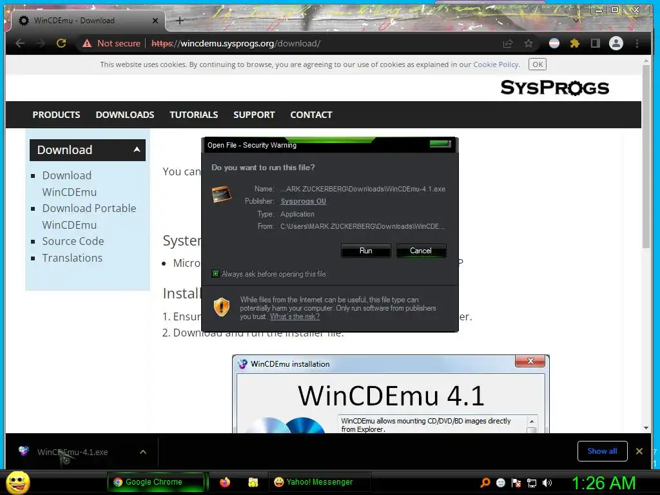
Task: Open the TUTORIALS menu
Action: (193, 115)
